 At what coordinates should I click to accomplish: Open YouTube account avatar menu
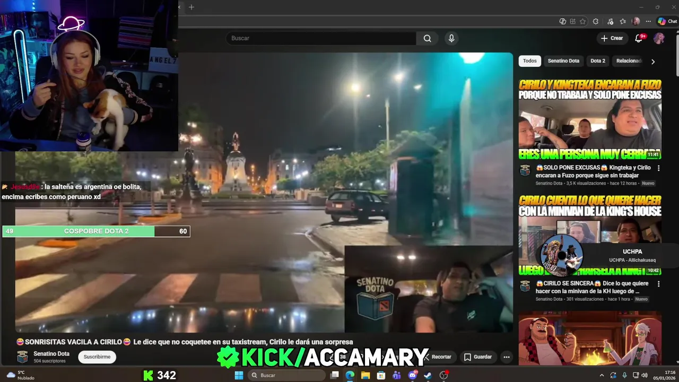point(659,38)
